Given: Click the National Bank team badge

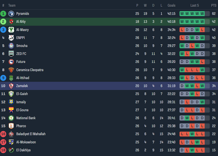Looking at the screenshot, I should [11, 118].
